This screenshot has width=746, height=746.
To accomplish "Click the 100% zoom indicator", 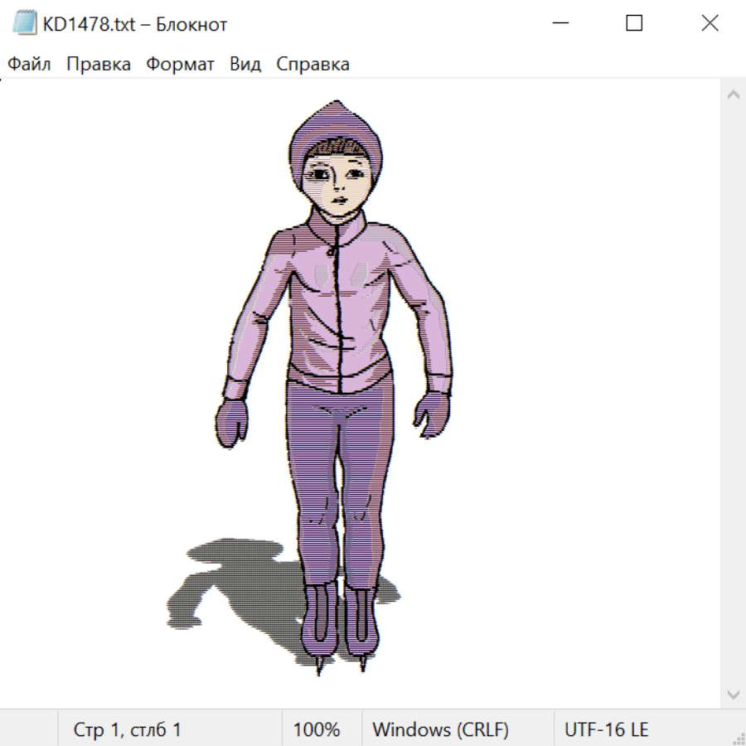I will click(317, 729).
